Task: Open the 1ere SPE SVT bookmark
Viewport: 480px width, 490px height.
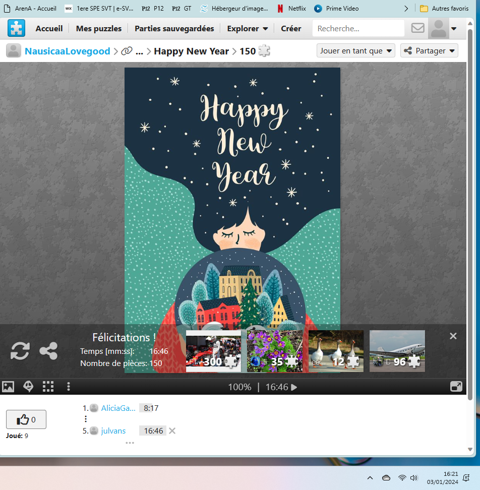Action: tap(99, 9)
